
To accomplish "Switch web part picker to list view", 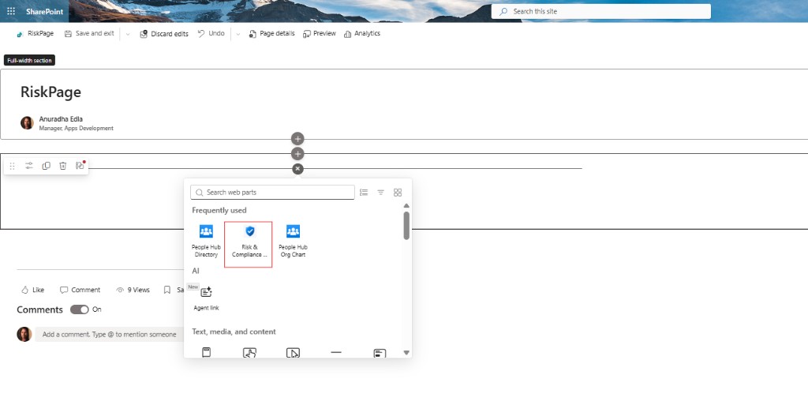I will point(364,192).
